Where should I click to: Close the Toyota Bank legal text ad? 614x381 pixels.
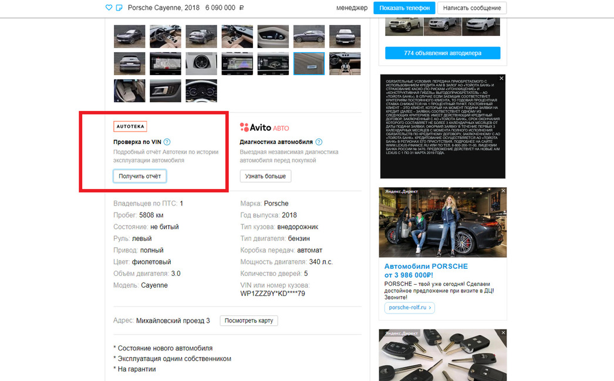[x=501, y=78]
